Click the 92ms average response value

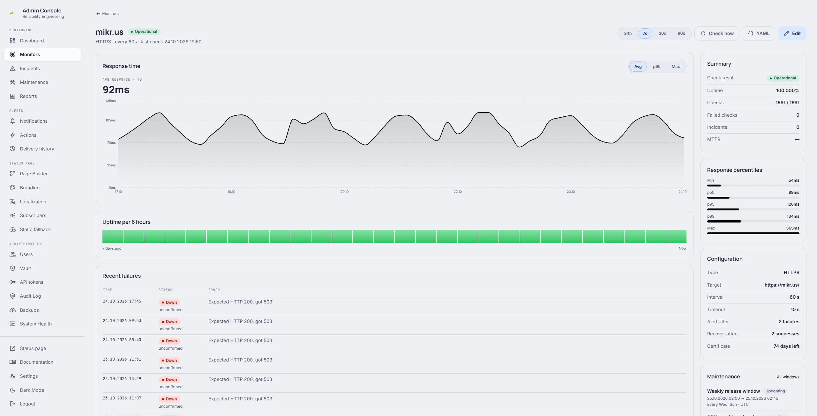click(x=116, y=90)
